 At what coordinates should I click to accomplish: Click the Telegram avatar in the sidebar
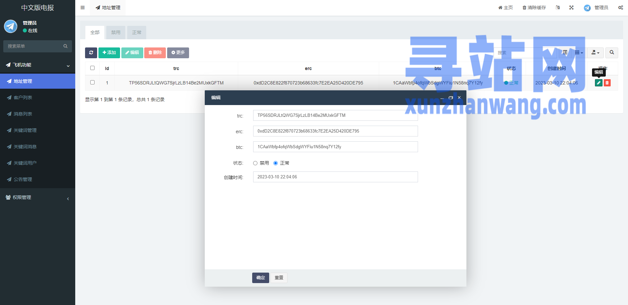tap(10, 26)
